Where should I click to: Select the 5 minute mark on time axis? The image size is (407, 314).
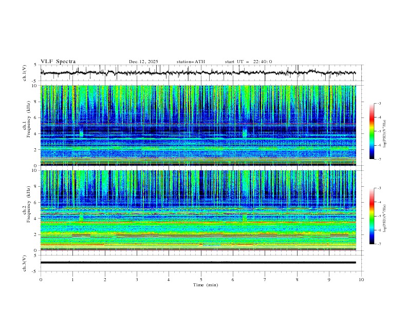[x=201, y=280]
